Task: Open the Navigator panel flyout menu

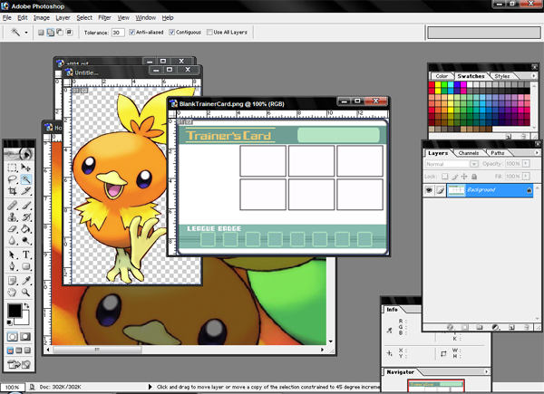Action: pos(486,372)
